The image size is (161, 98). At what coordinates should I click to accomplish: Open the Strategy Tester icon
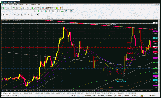(x=28, y=8)
